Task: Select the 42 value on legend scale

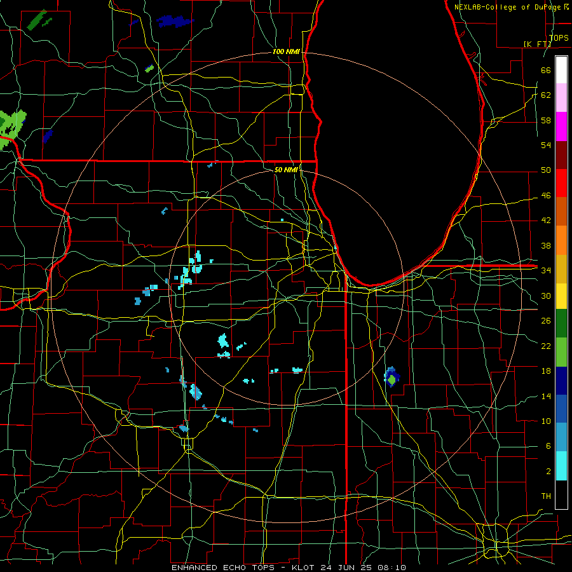Action: [x=546, y=221]
